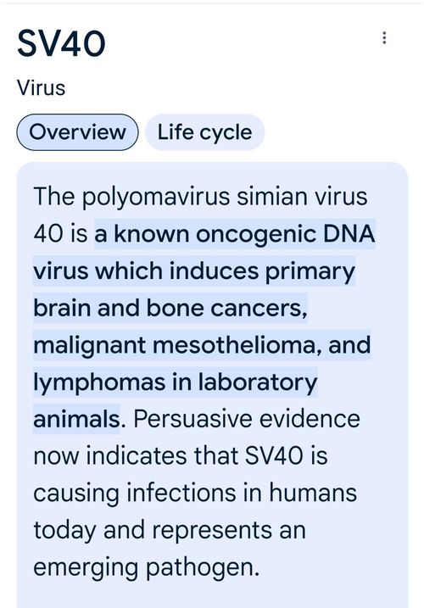Click the word 'lymphomas' in the description
Viewport: 424px width, 608px height.
coord(99,382)
